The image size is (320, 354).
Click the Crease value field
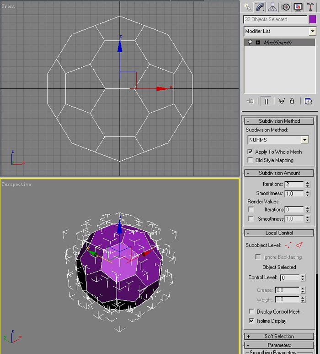pyautogui.click(x=287, y=290)
